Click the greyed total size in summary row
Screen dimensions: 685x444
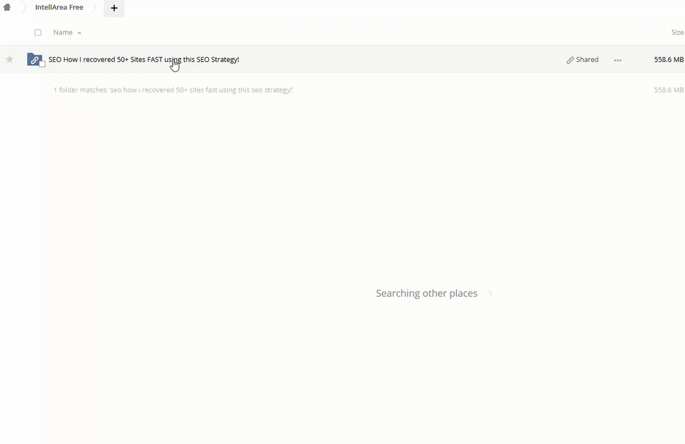668,90
